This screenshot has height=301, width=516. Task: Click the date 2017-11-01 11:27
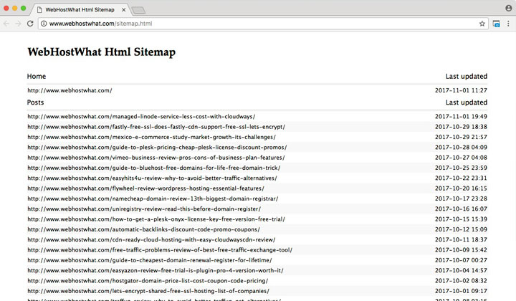coord(461,90)
